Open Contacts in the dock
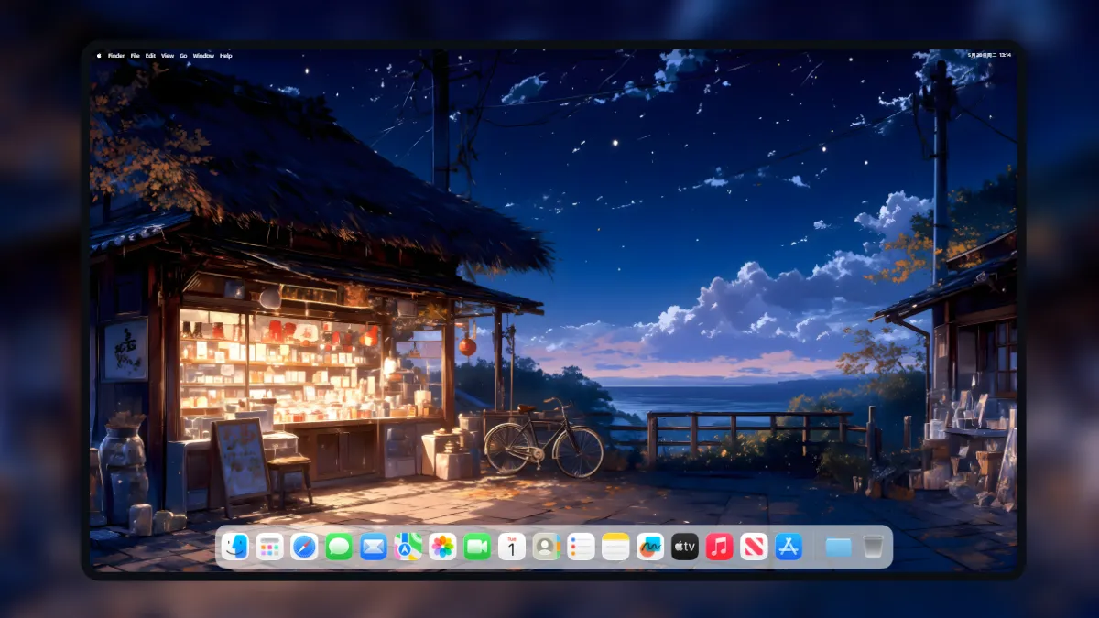 (x=547, y=547)
